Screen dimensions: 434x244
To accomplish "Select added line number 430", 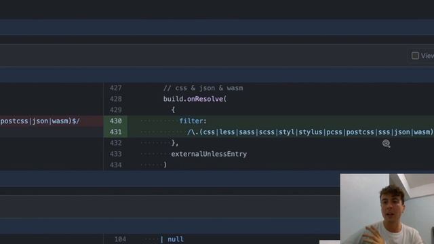I will pos(115,121).
